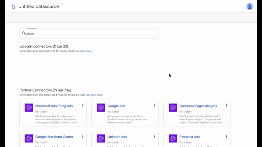The image size is (262, 147).
Task: Click the Looker Studio logo icon
Action: [x=13, y=7]
